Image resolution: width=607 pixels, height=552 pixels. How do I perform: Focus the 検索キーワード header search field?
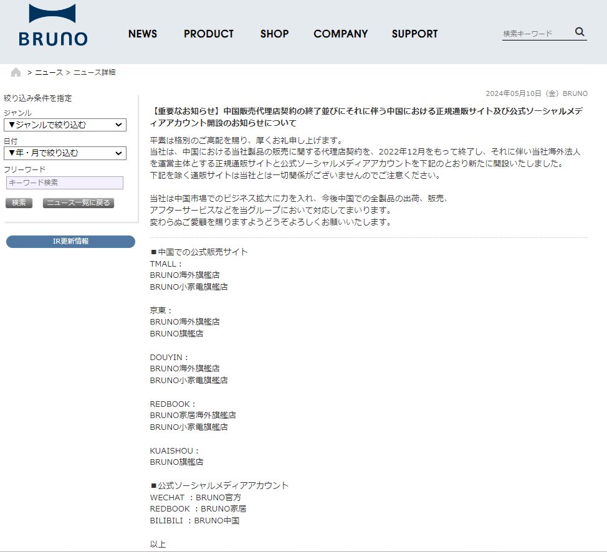click(537, 34)
